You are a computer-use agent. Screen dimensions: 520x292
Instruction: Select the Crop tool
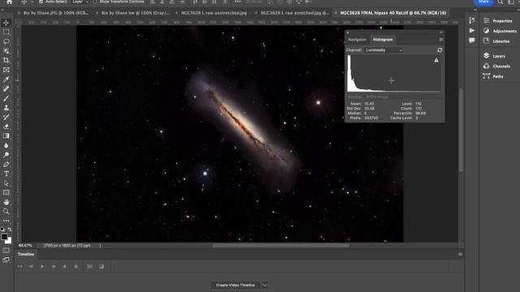tap(6, 61)
